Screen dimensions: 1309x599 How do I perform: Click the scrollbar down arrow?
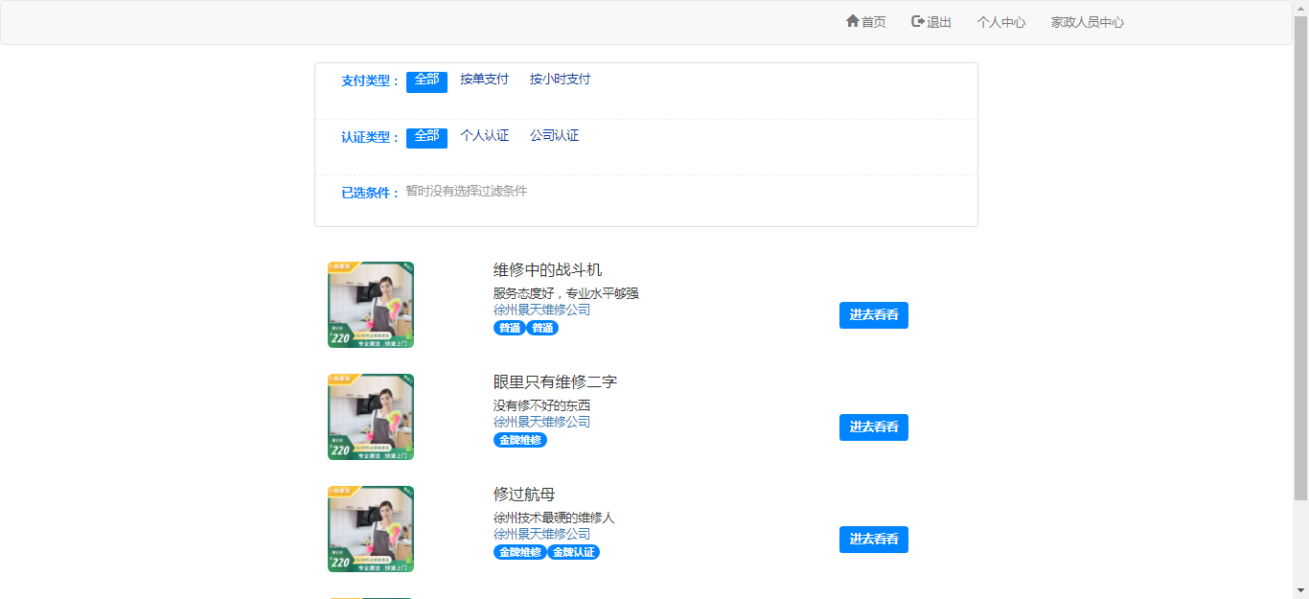coord(1300,590)
